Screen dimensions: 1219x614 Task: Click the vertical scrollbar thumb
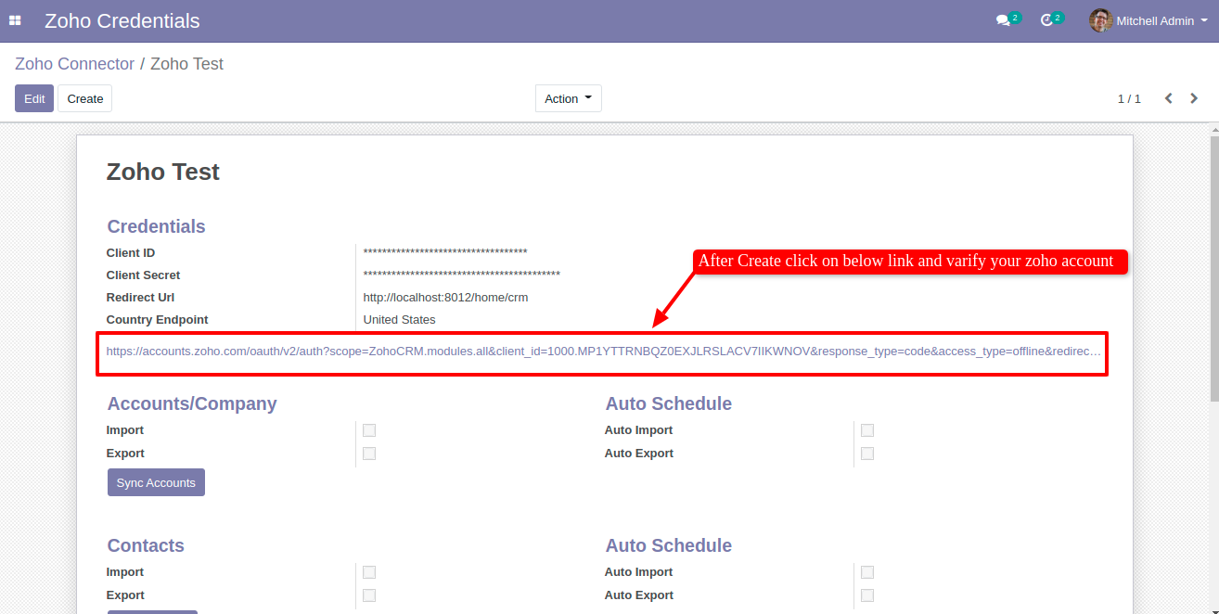tap(1214, 268)
